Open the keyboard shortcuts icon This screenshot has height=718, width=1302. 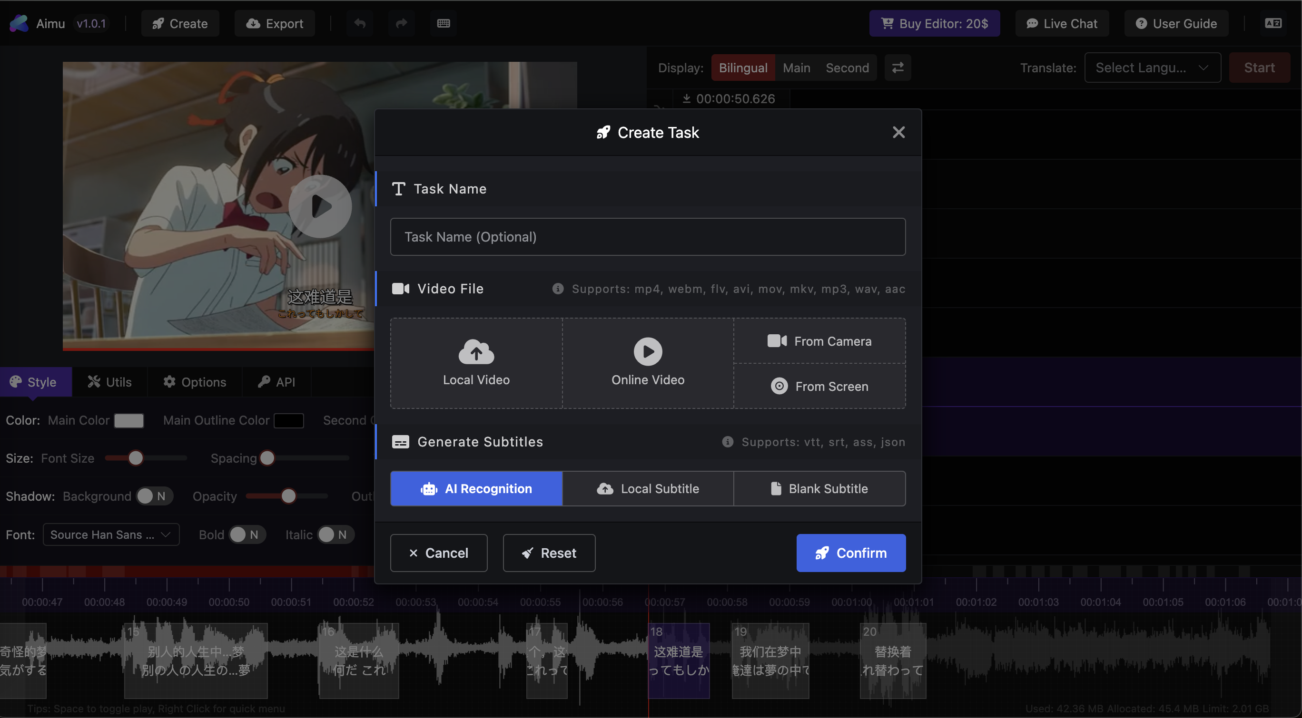[443, 23]
